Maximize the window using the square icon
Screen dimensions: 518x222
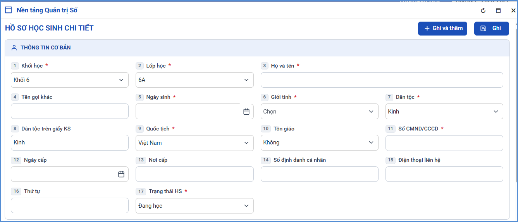coord(498,10)
